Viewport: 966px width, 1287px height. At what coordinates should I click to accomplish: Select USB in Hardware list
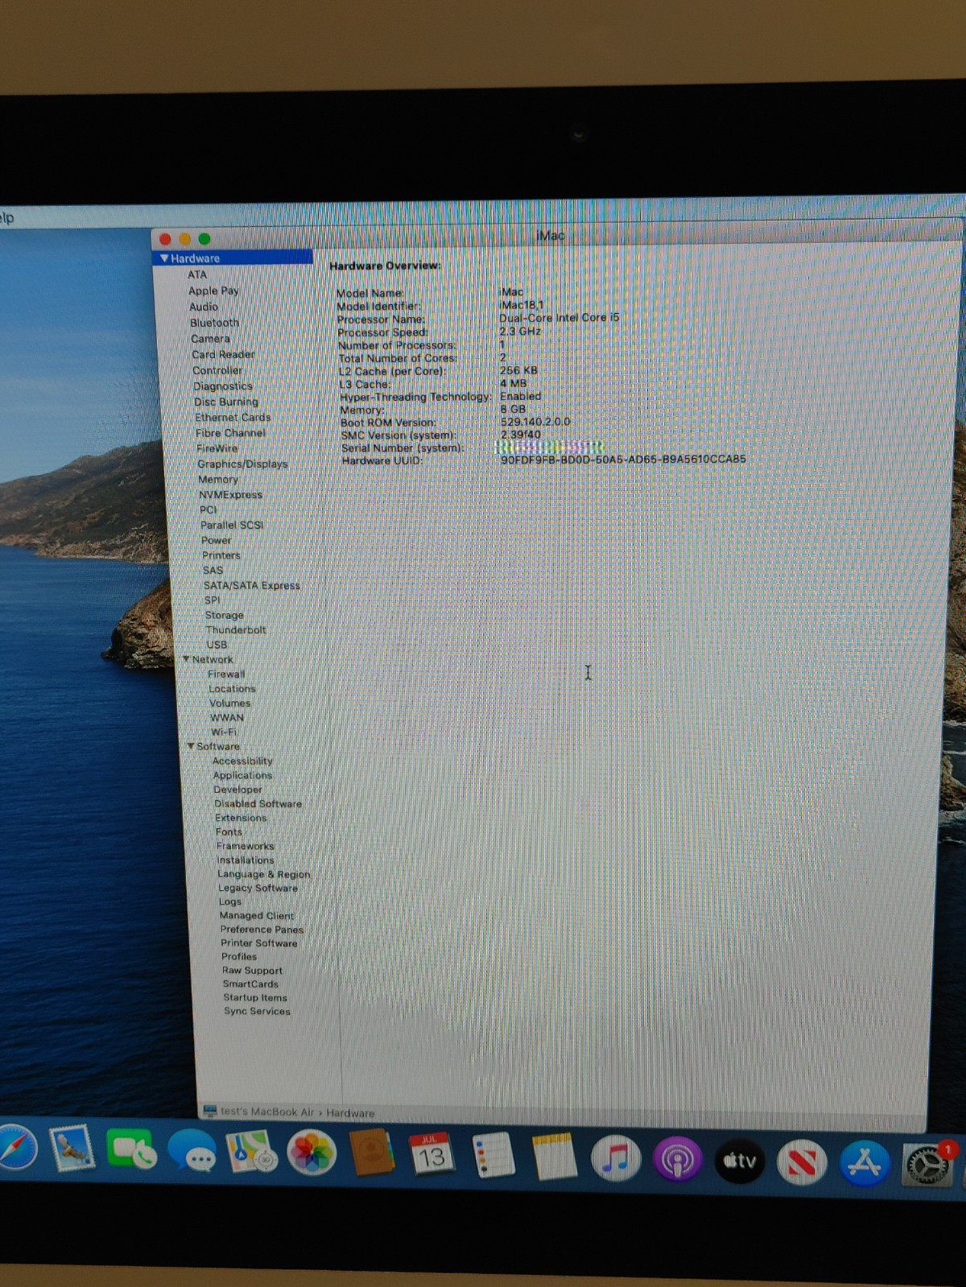pos(217,645)
